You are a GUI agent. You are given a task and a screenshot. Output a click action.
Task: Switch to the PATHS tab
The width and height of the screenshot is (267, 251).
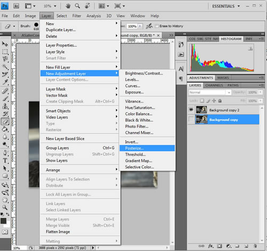click(233, 85)
